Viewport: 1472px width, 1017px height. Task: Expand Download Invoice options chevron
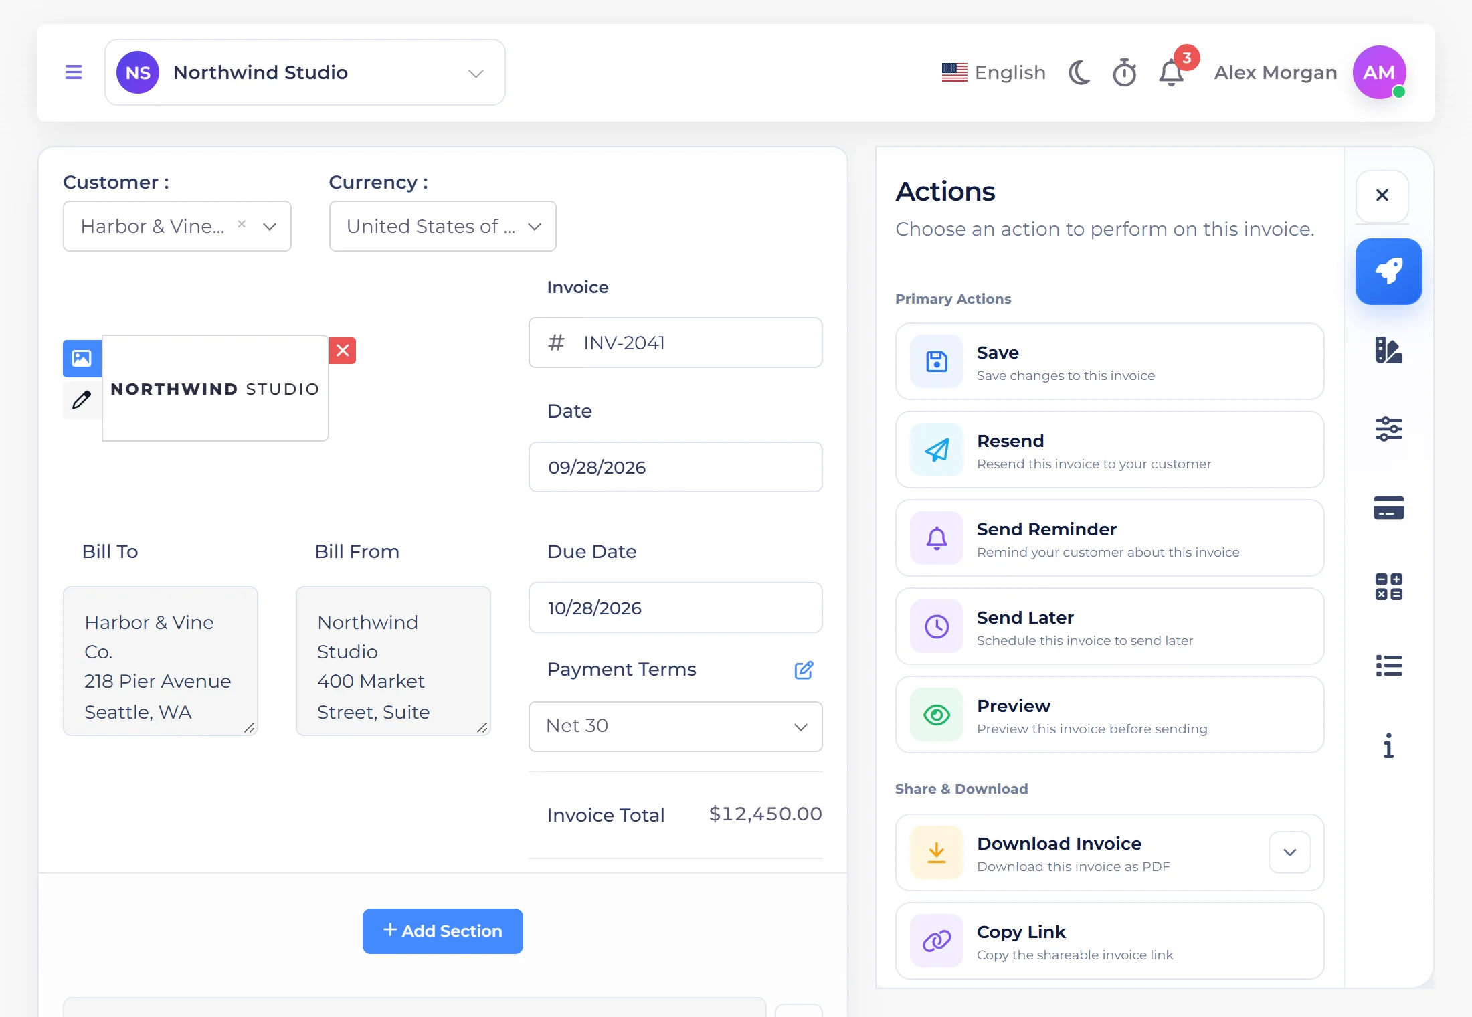coord(1290,852)
